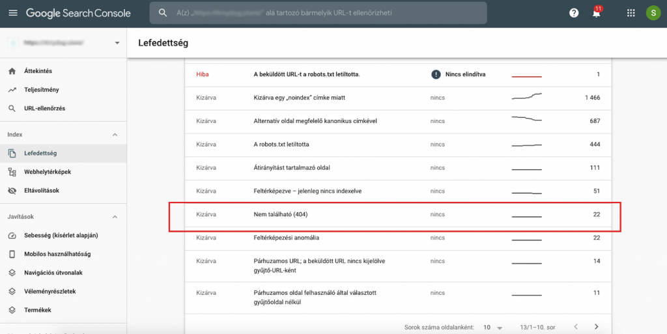Click the search magnifier icon
The height and width of the screenshot is (334, 667).
point(162,13)
